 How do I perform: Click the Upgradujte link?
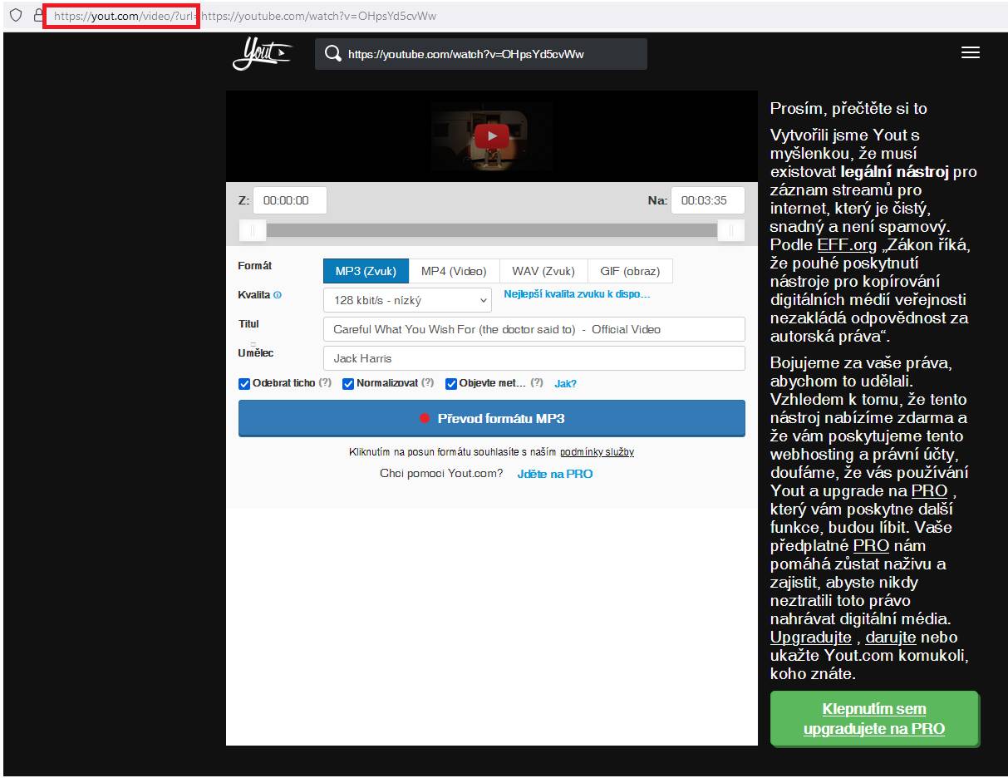(x=811, y=638)
